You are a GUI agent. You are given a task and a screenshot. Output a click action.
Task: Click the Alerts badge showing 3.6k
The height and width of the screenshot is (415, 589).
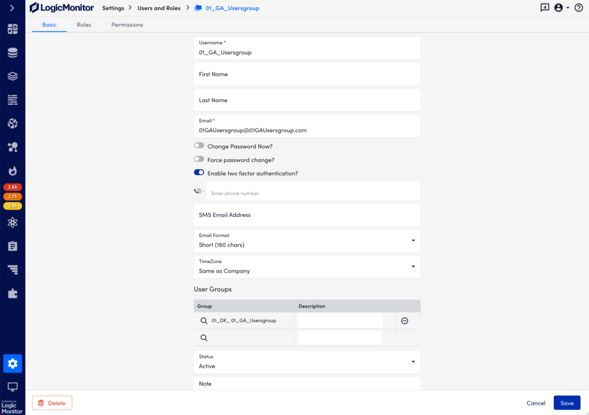[x=13, y=187]
